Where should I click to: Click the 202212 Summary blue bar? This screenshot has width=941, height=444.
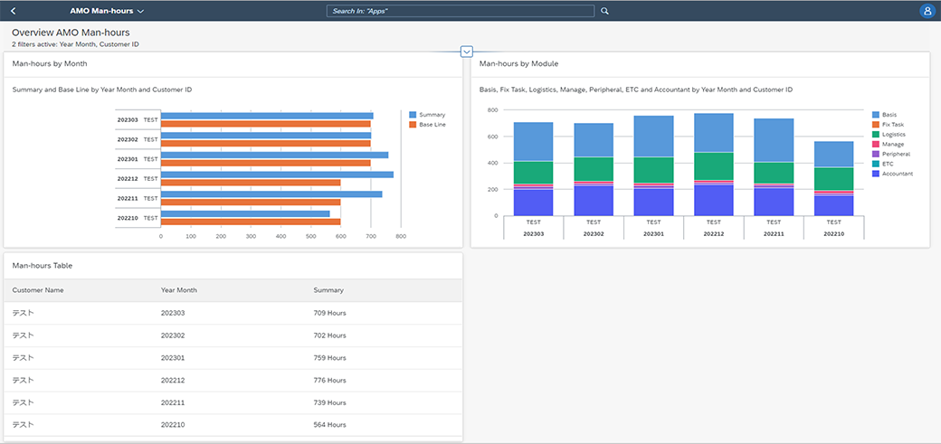[277, 175]
